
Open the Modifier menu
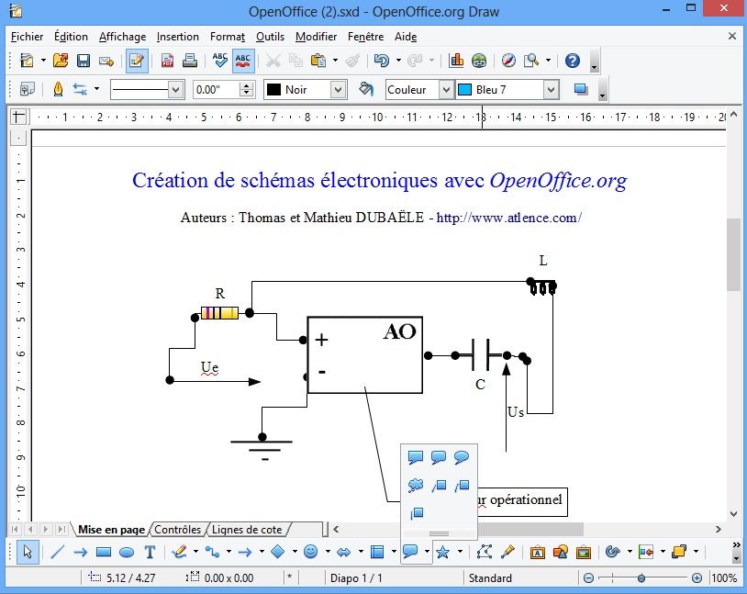(x=316, y=37)
